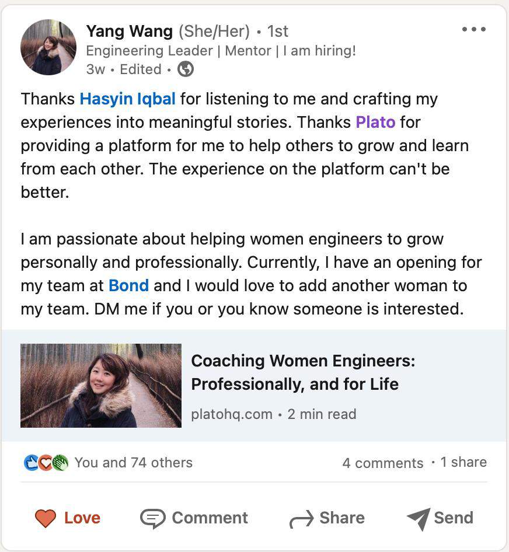
Task: Click Yang Wang's profile picture
Action: coord(48,47)
